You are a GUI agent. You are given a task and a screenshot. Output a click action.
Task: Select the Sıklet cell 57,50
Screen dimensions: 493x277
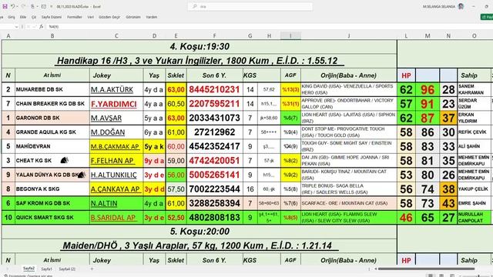176,189
